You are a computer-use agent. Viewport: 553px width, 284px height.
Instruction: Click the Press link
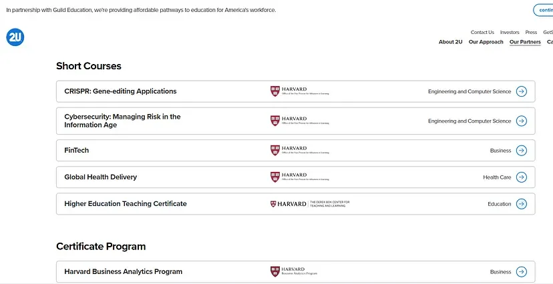coord(531,32)
